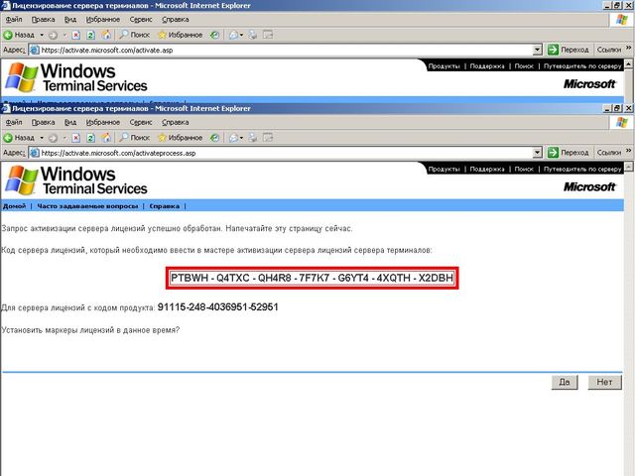This screenshot has height=476, width=635.
Task: Open Back history dropdown arrow in front window
Action: click(42, 138)
